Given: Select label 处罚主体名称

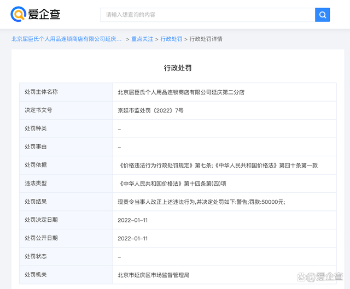Looking at the screenshot, I should click(42, 92).
